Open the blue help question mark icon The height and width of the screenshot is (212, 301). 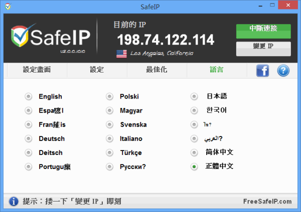[283, 70]
